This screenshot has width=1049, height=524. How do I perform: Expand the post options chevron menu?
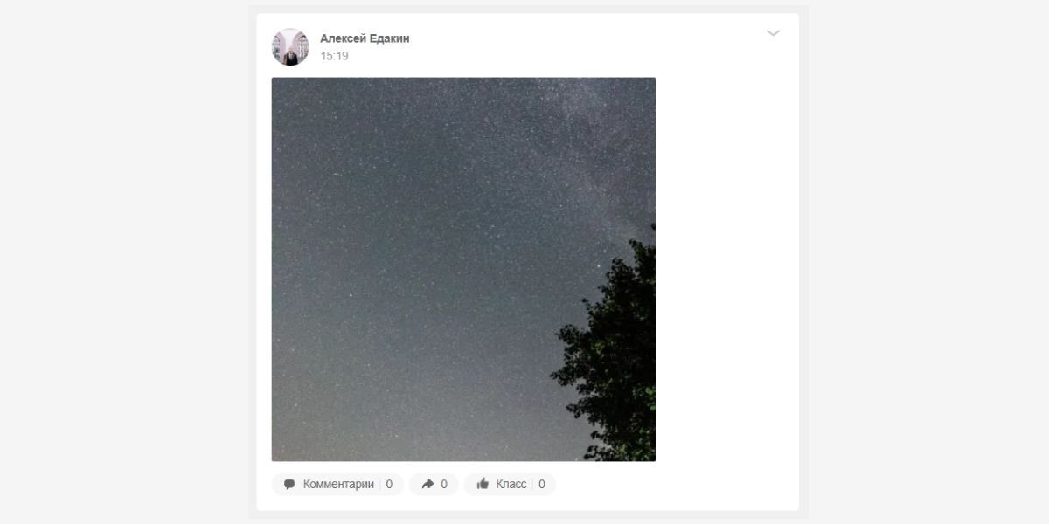(773, 33)
